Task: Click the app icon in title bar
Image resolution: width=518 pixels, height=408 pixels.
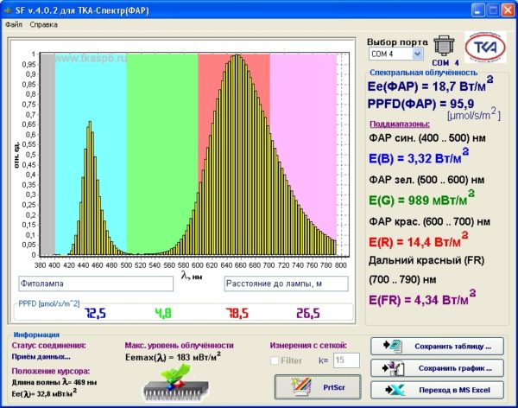Action: click(x=7, y=10)
